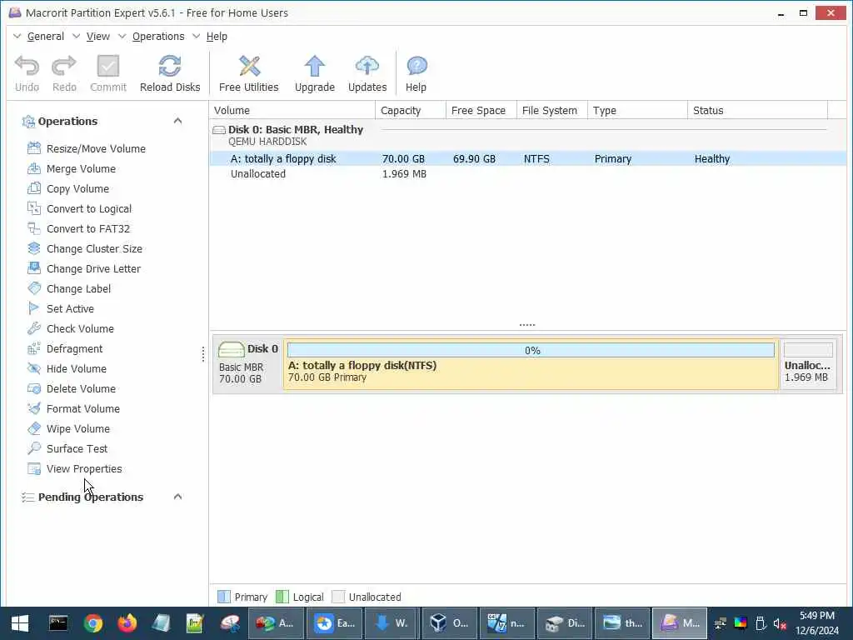
Task: Select the Unallocated row in volume list
Action: pyautogui.click(x=528, y=174)
